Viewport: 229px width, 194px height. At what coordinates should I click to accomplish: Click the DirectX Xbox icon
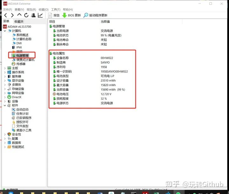click(x=9, y=97)
